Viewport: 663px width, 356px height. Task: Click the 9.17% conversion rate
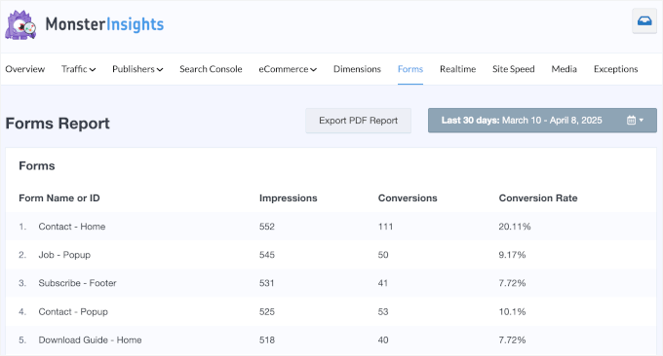[x=512, y=255]
